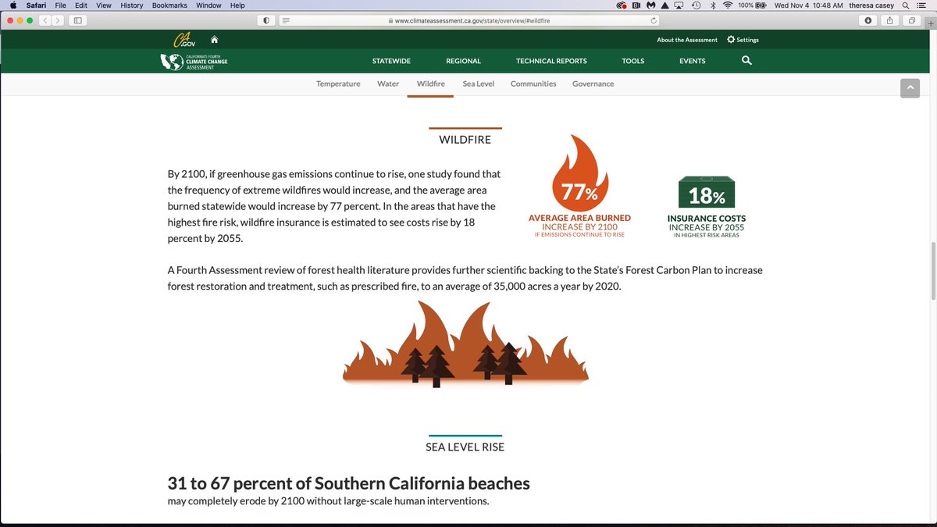Reload the page with refresh icon

(654, 20)
